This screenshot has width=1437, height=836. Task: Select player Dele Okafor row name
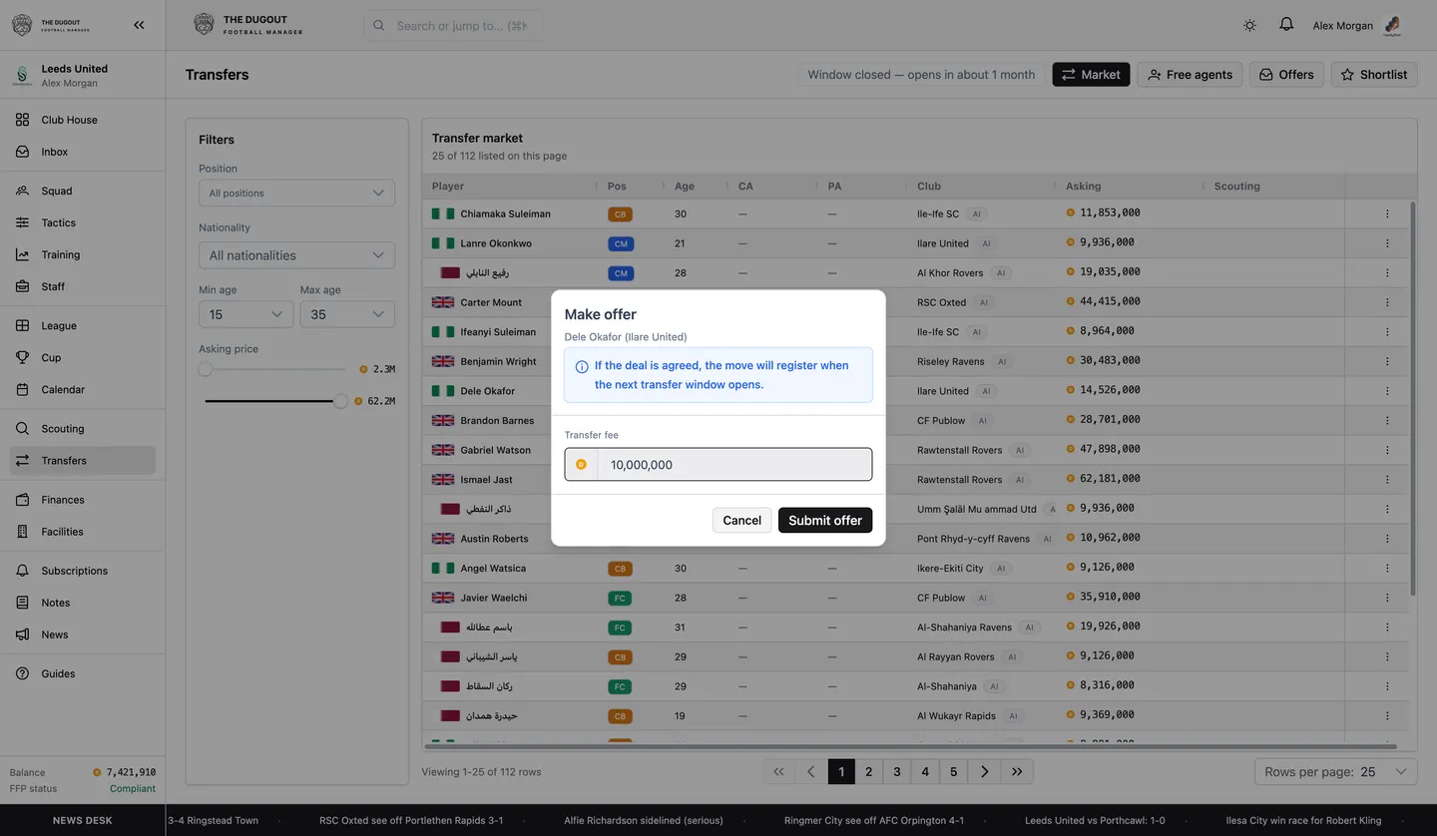pyautogui.click(x=488, y=391)
